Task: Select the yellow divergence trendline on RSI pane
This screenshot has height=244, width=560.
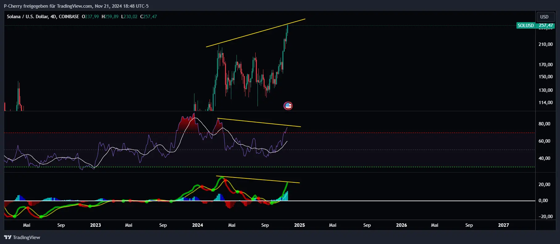Action: [259, 123]
